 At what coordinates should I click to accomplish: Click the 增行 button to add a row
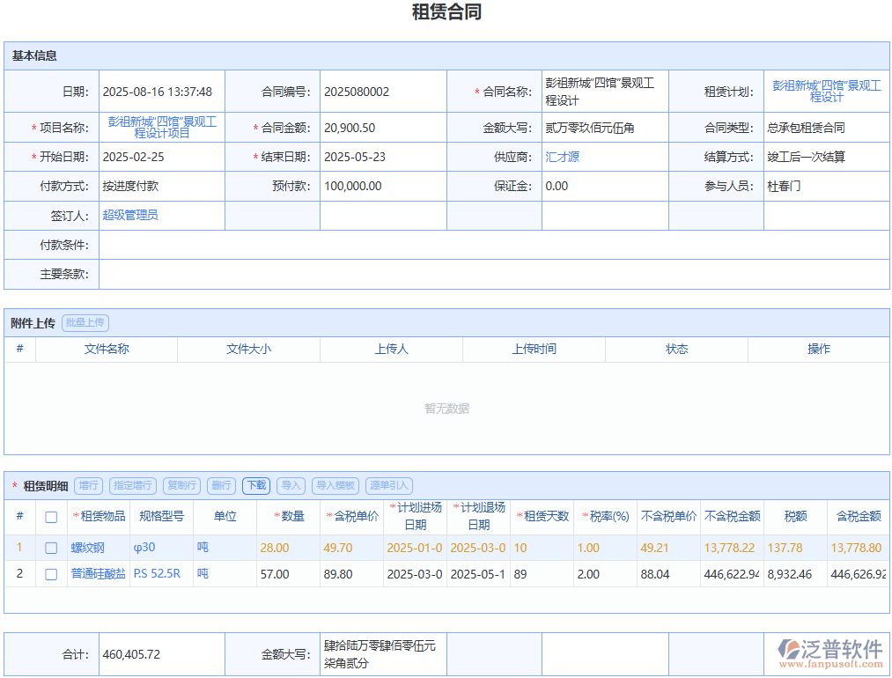88,485
